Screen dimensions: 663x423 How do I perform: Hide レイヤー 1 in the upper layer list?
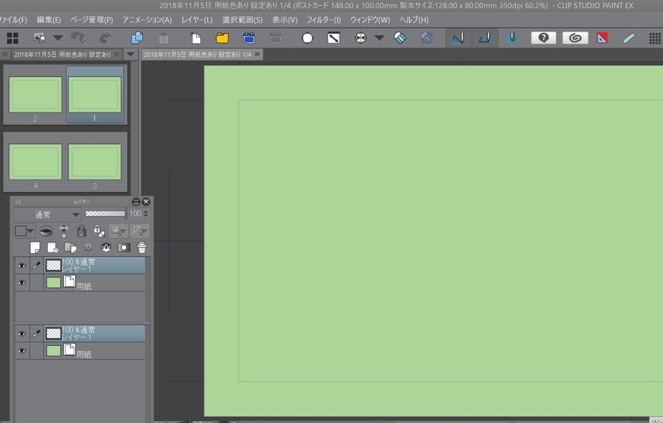coord(22,266)
